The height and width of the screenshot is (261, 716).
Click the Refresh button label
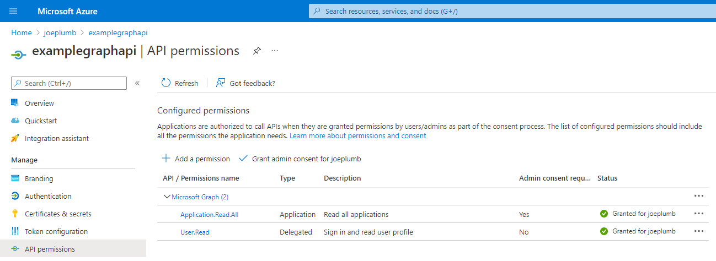tap(186, 83)
